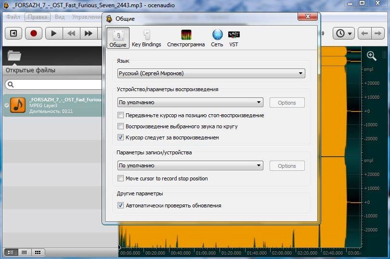Viewport: 390px width, 259px height.
Task: Open the Язык language dropdown
Action: click(211, 73)
